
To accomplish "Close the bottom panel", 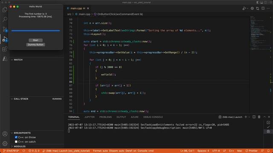I will (x=269, y=117).
